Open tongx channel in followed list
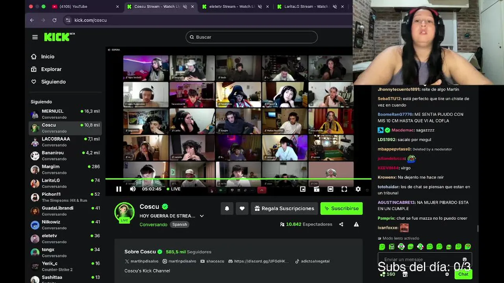Image resolution: width=504 pixels, height=283 pixels. coord(65,252)
